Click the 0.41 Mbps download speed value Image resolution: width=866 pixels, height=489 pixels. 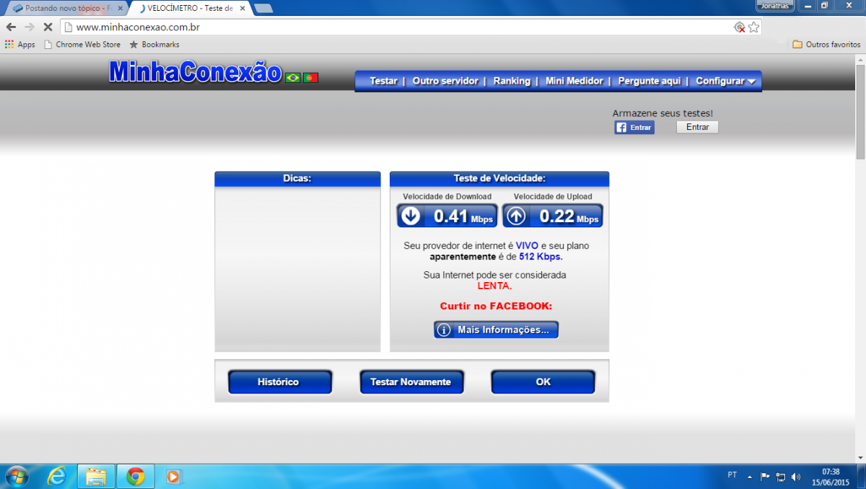click(x=463, y=216)
